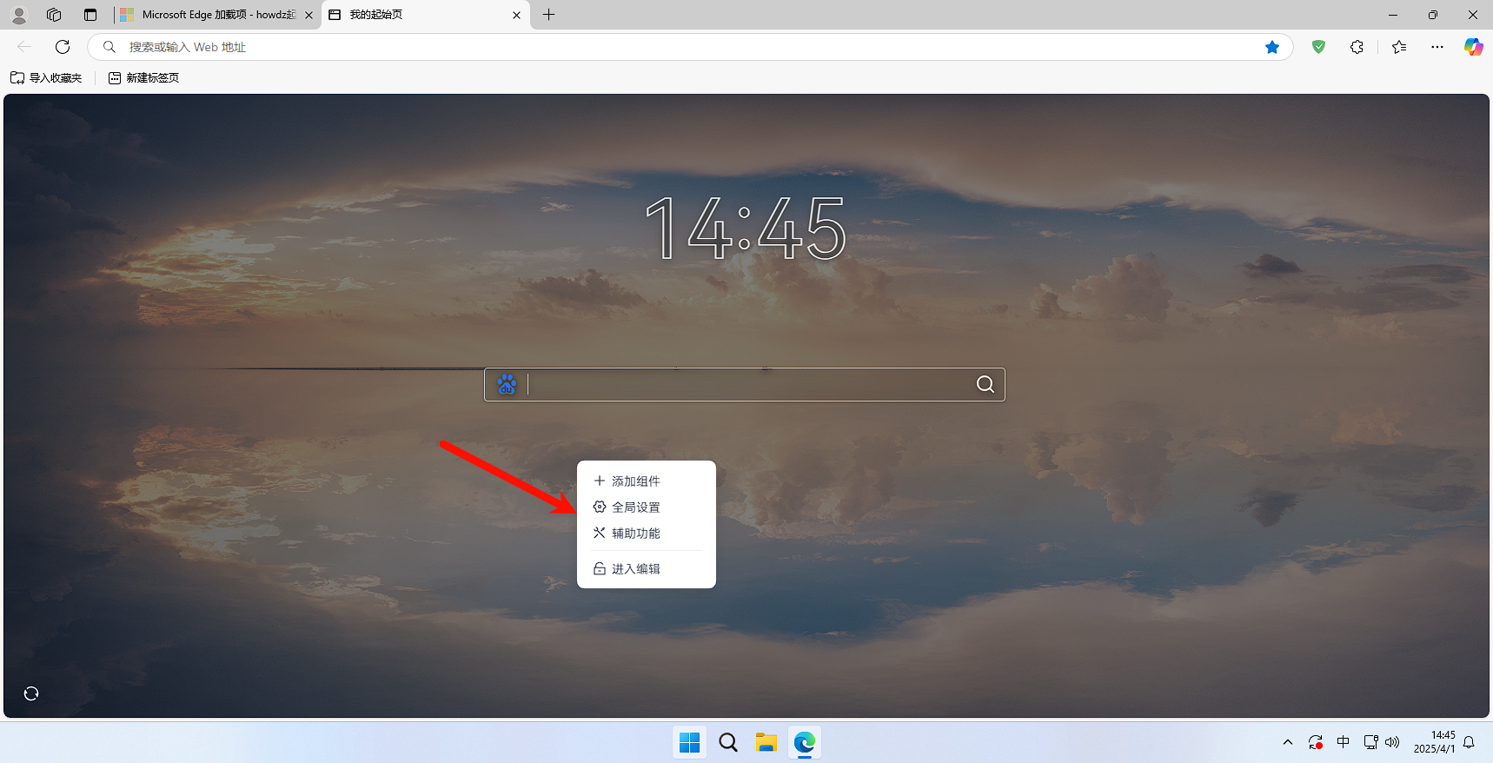Screen dimensions: 1493x763
Task: Open a new tab with plus button
Action: (x=548, y=15)
